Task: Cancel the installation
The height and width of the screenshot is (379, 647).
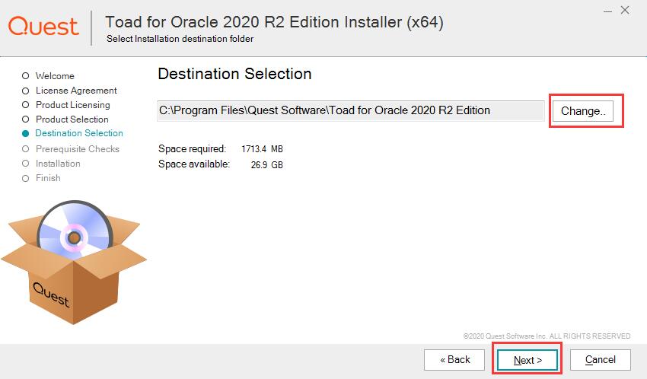Action: click(600, 359)
